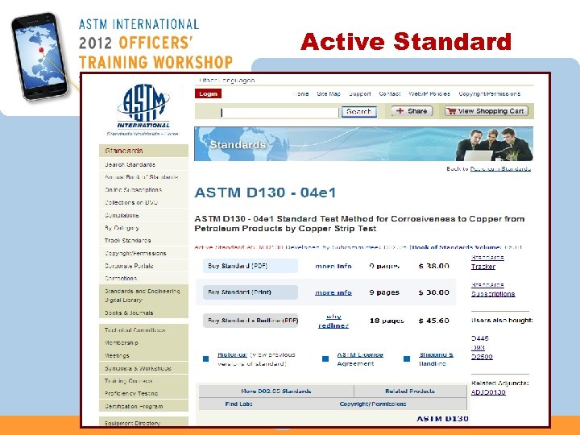Open Membership sidebar item
This screenshot has height=435, width=580.
(x=122, y=343)
